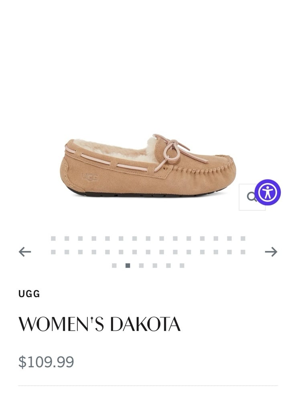296x407 pixels.
Task: Select fourth dot in bottom carousel row
Action: click(155, 266)
